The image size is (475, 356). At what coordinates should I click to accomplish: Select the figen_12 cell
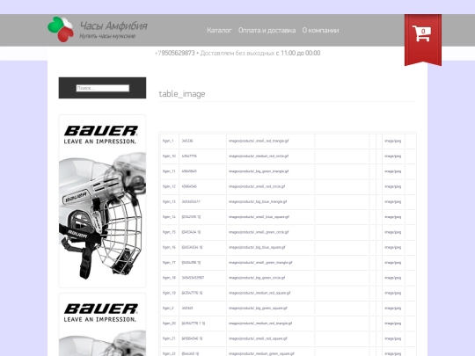click(169, 186)
